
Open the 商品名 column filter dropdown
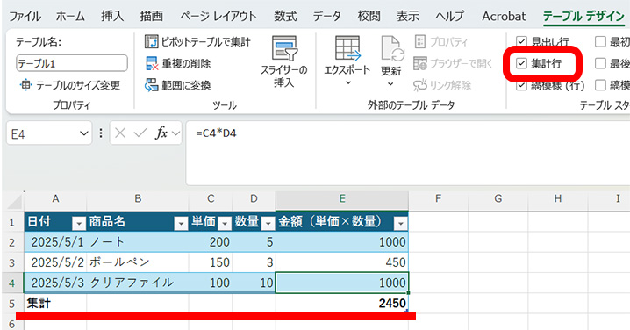tap(181, 223)
